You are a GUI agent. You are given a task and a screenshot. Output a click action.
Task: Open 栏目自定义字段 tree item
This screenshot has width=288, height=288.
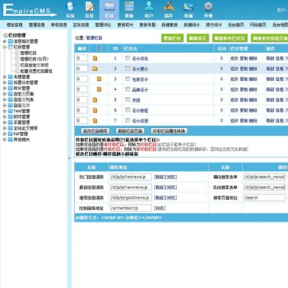[34, 65]
